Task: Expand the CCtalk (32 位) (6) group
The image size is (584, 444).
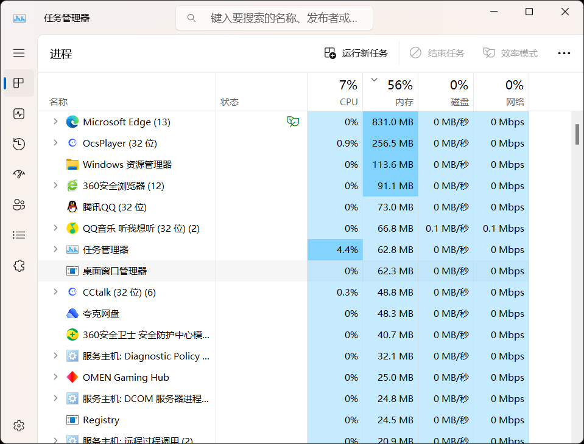Action: (55, 292)
